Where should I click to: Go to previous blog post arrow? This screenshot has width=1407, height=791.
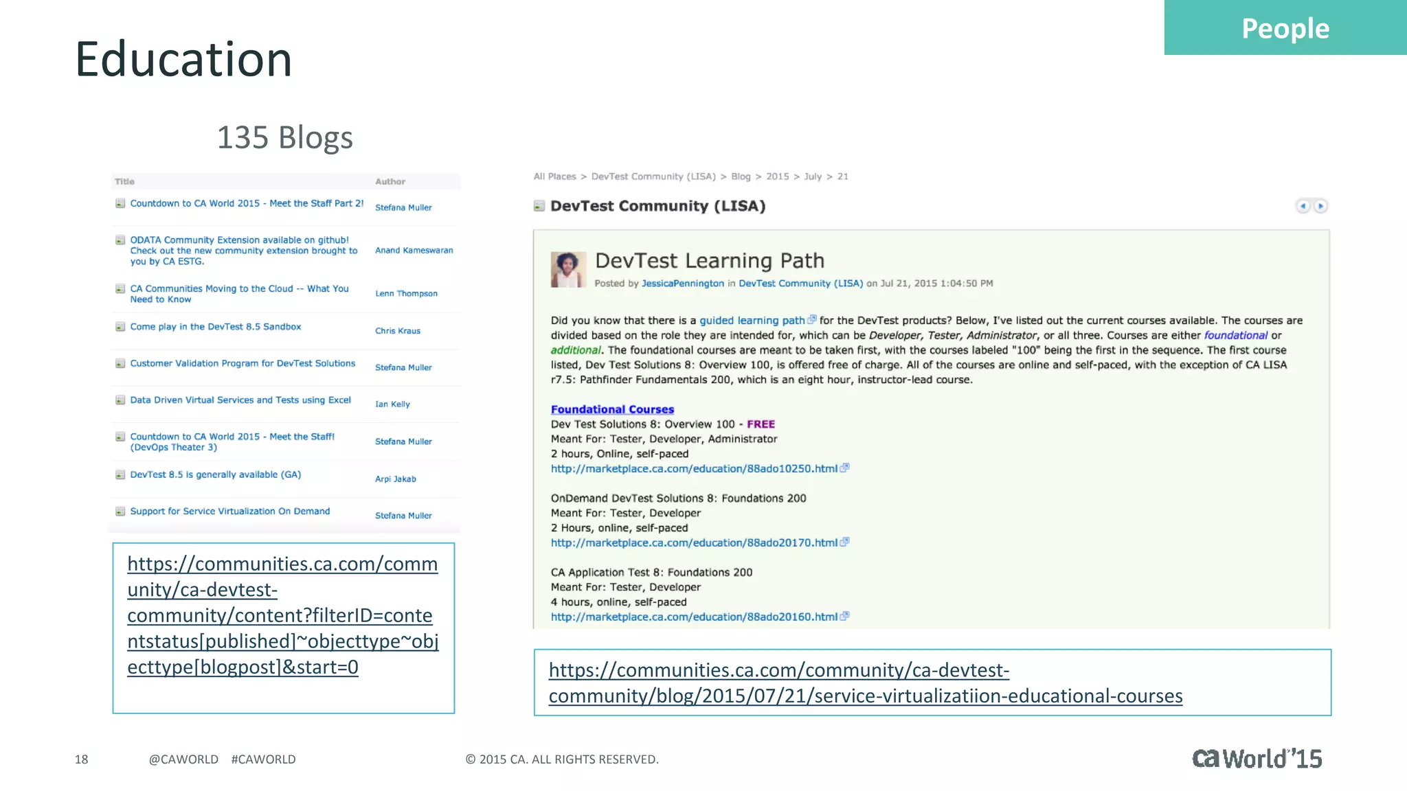1303,206
